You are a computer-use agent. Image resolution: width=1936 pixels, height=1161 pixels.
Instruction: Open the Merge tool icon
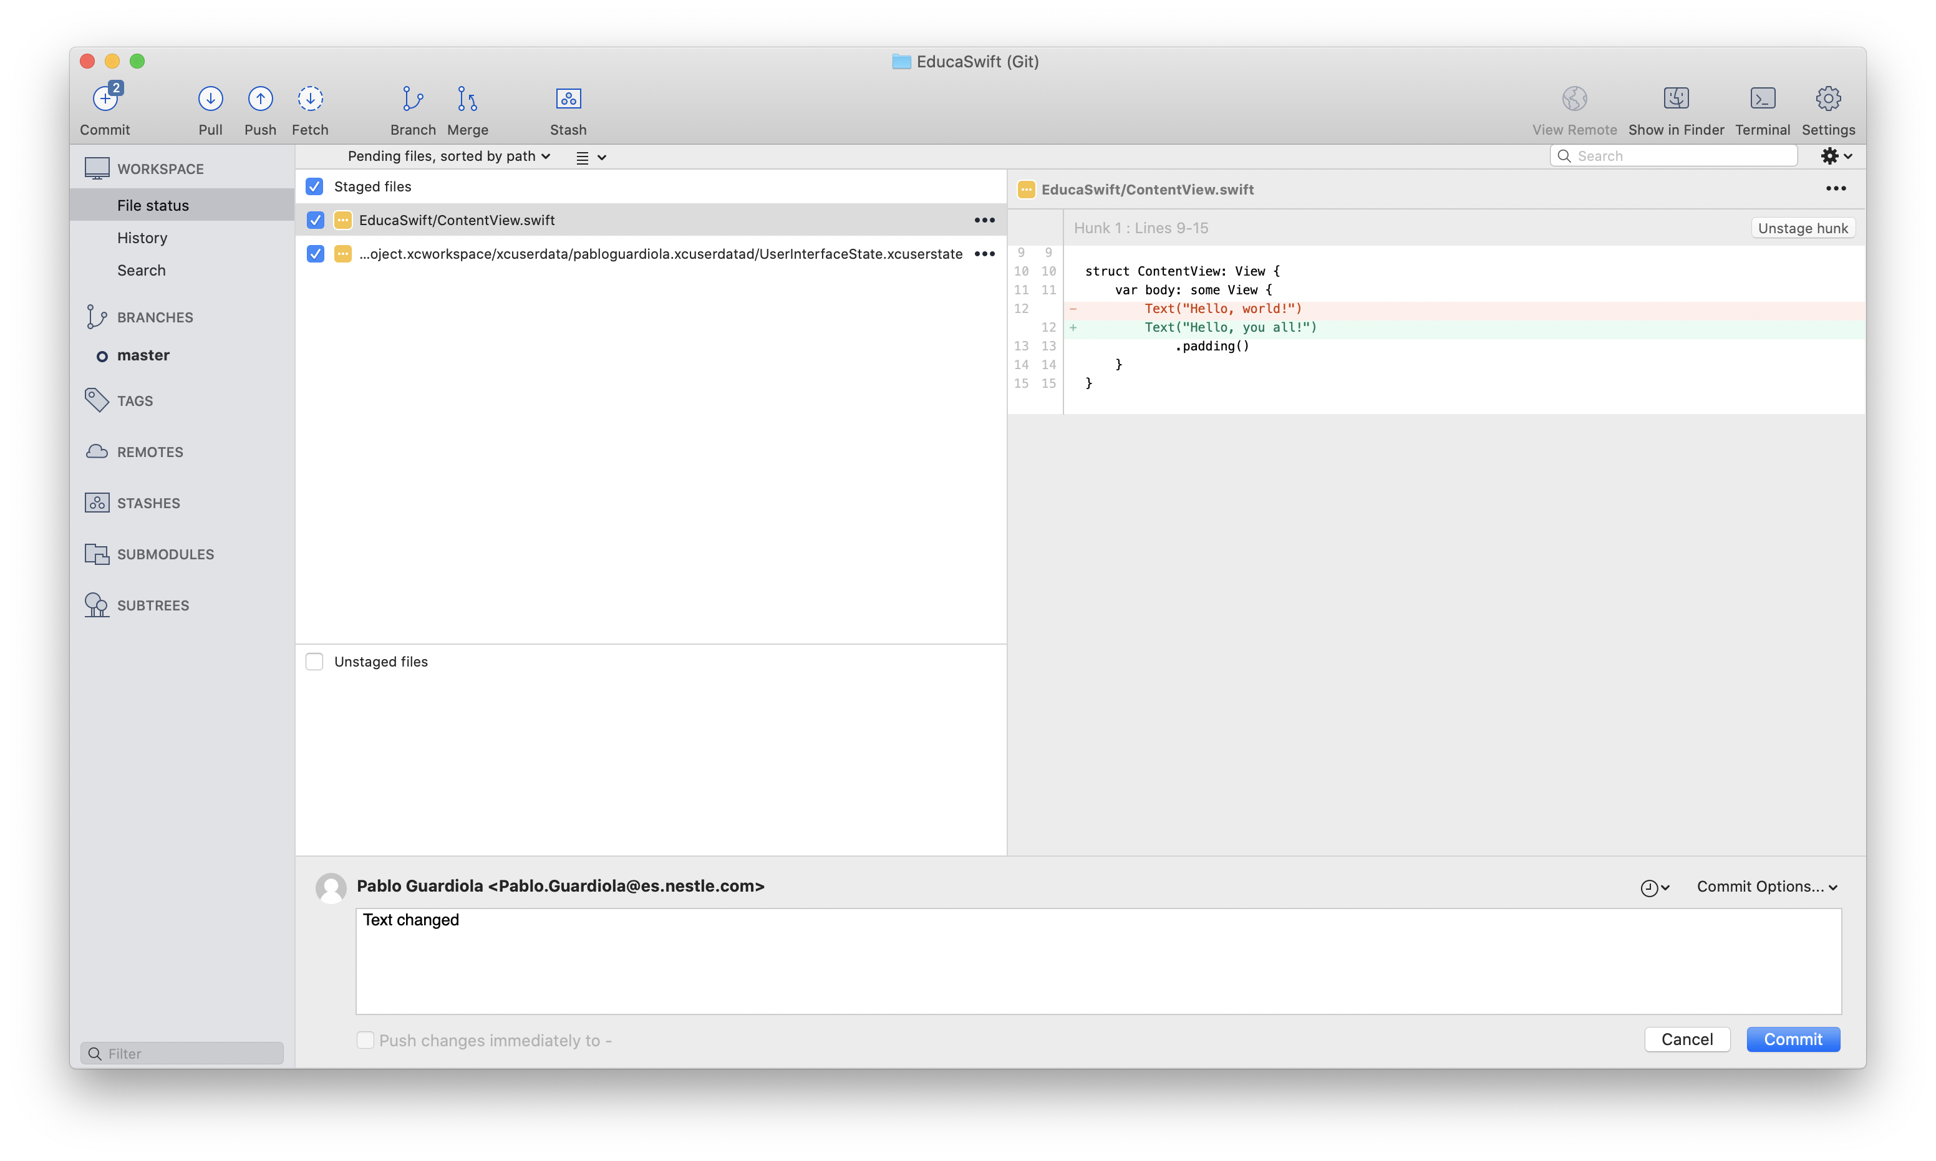coord(467,99)
